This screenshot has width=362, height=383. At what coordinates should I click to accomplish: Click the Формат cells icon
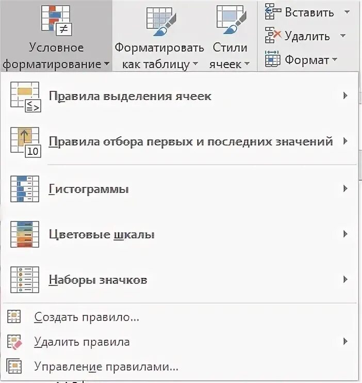click(x=272, y=60)
